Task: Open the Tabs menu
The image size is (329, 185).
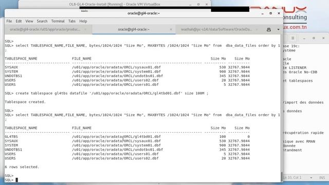Action: tap(72, 21)
